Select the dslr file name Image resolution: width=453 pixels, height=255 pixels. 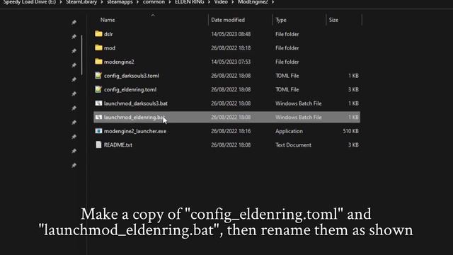click(108, 34)
